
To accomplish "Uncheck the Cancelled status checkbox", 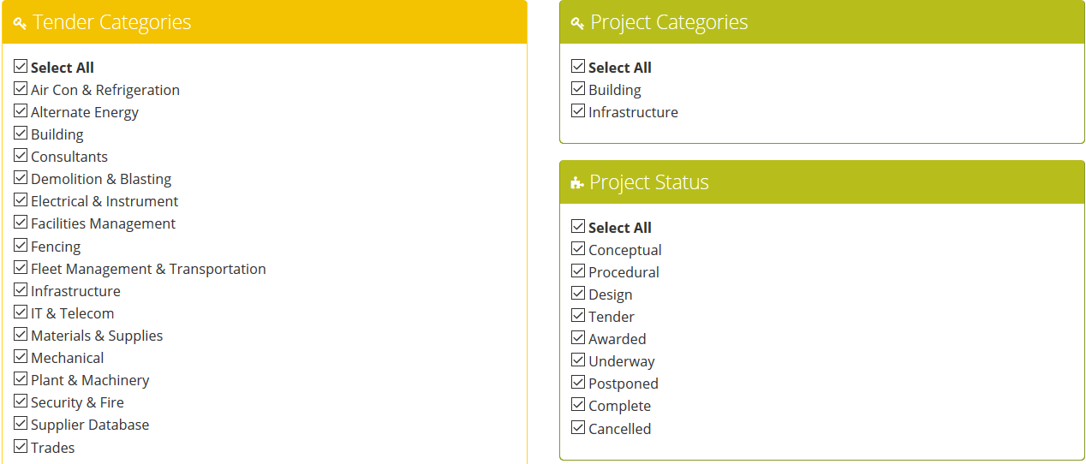I will (578, 427).
